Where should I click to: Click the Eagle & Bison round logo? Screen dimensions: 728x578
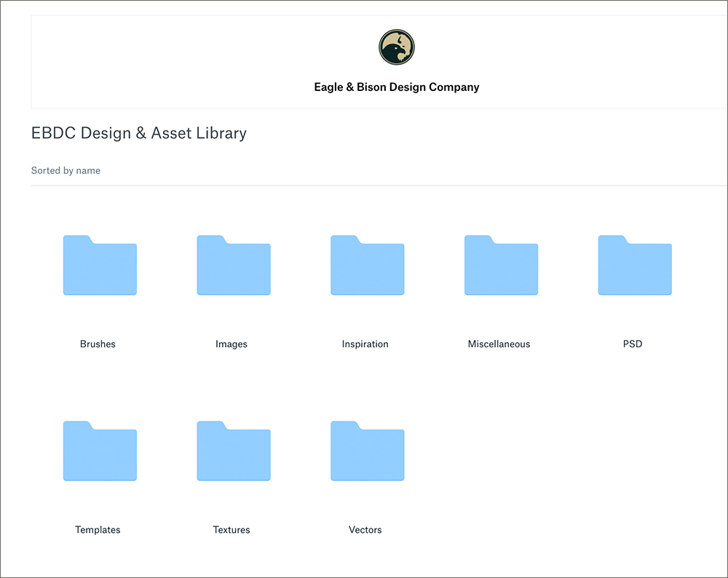397,47
